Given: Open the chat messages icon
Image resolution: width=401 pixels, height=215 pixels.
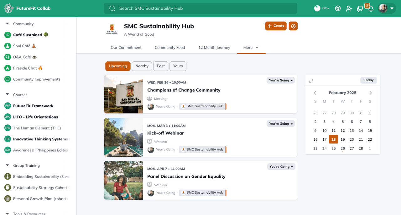Looking at the screenshot, I should coord(360,9).
